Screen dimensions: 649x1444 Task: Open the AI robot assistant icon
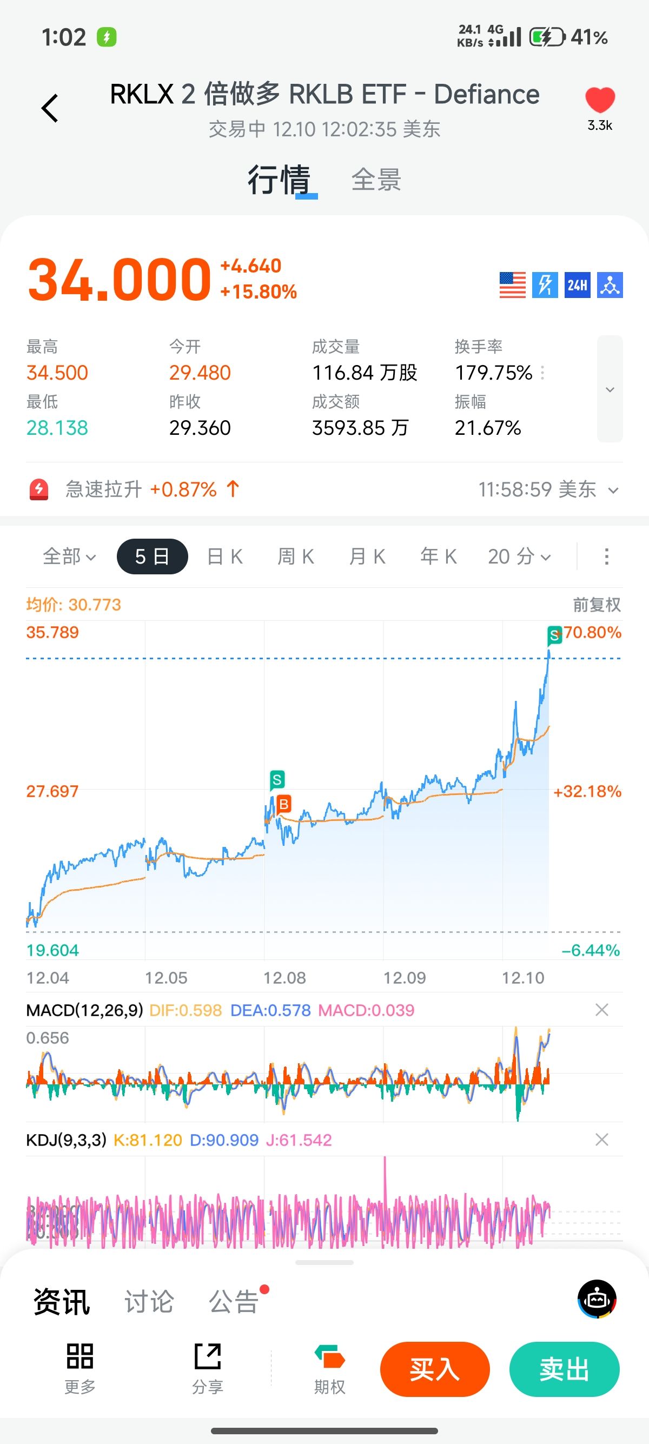pyautogui.click(x=597, y=1299)
